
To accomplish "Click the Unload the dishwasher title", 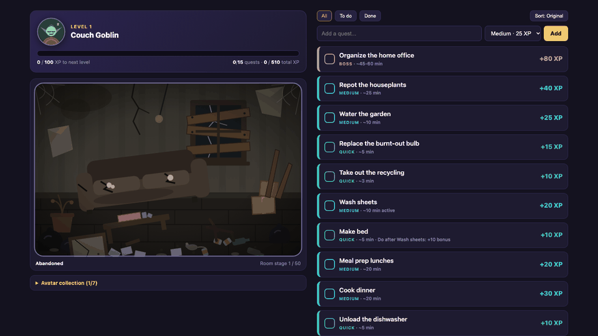I will [373, 319].
